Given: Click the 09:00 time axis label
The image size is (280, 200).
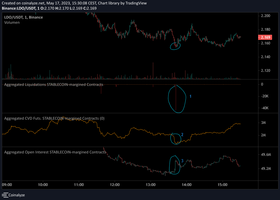Looking at the screenshot, I should (7, 184).
